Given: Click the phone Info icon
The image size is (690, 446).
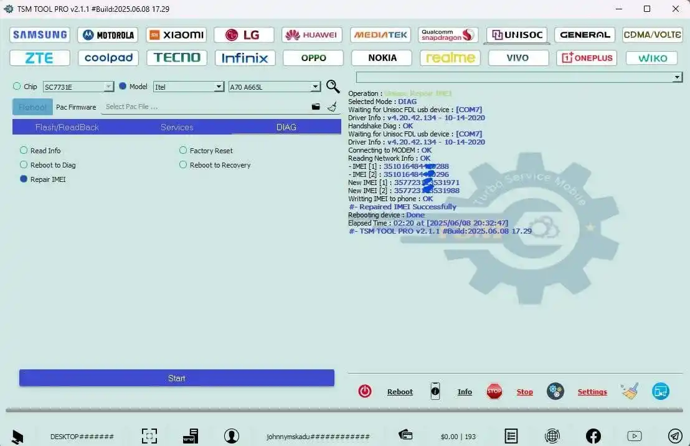Looking at the screenshot, I should [435, 391].
